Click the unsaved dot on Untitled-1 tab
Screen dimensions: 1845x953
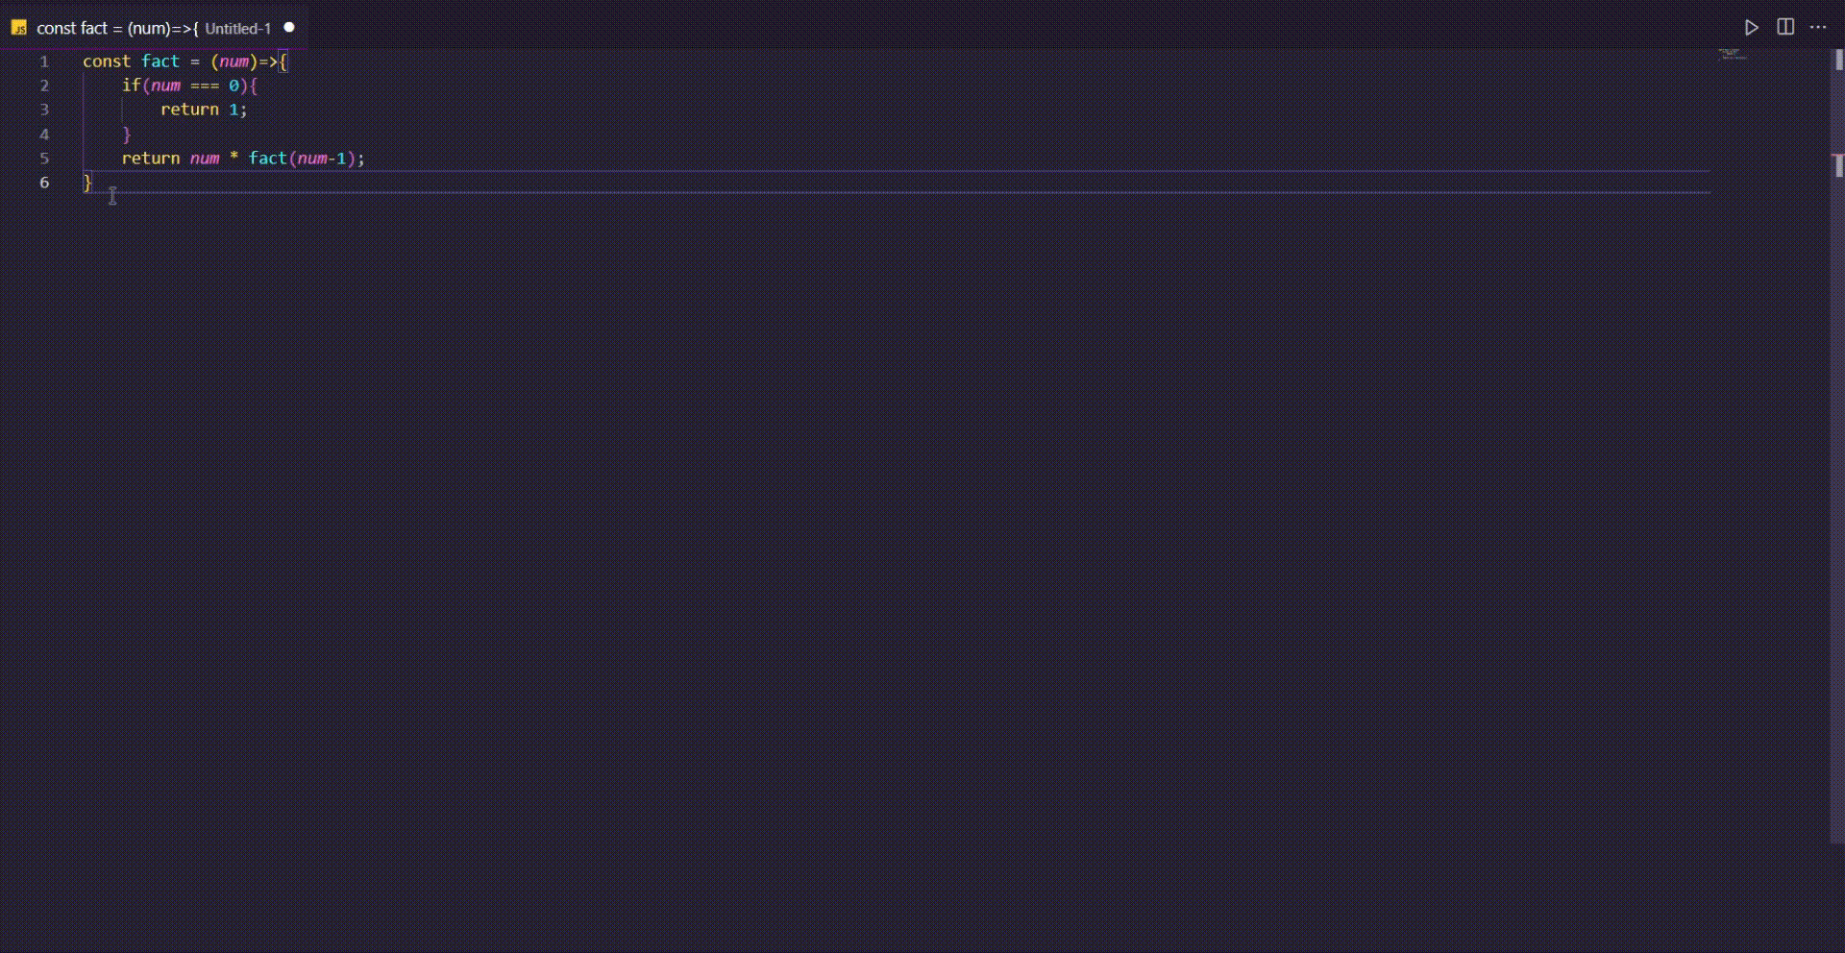289,28
